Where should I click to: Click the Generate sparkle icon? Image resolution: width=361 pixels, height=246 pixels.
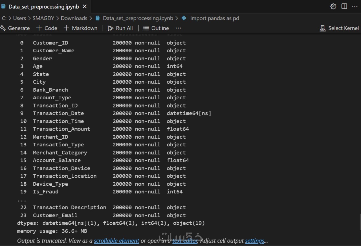[3, 28]
